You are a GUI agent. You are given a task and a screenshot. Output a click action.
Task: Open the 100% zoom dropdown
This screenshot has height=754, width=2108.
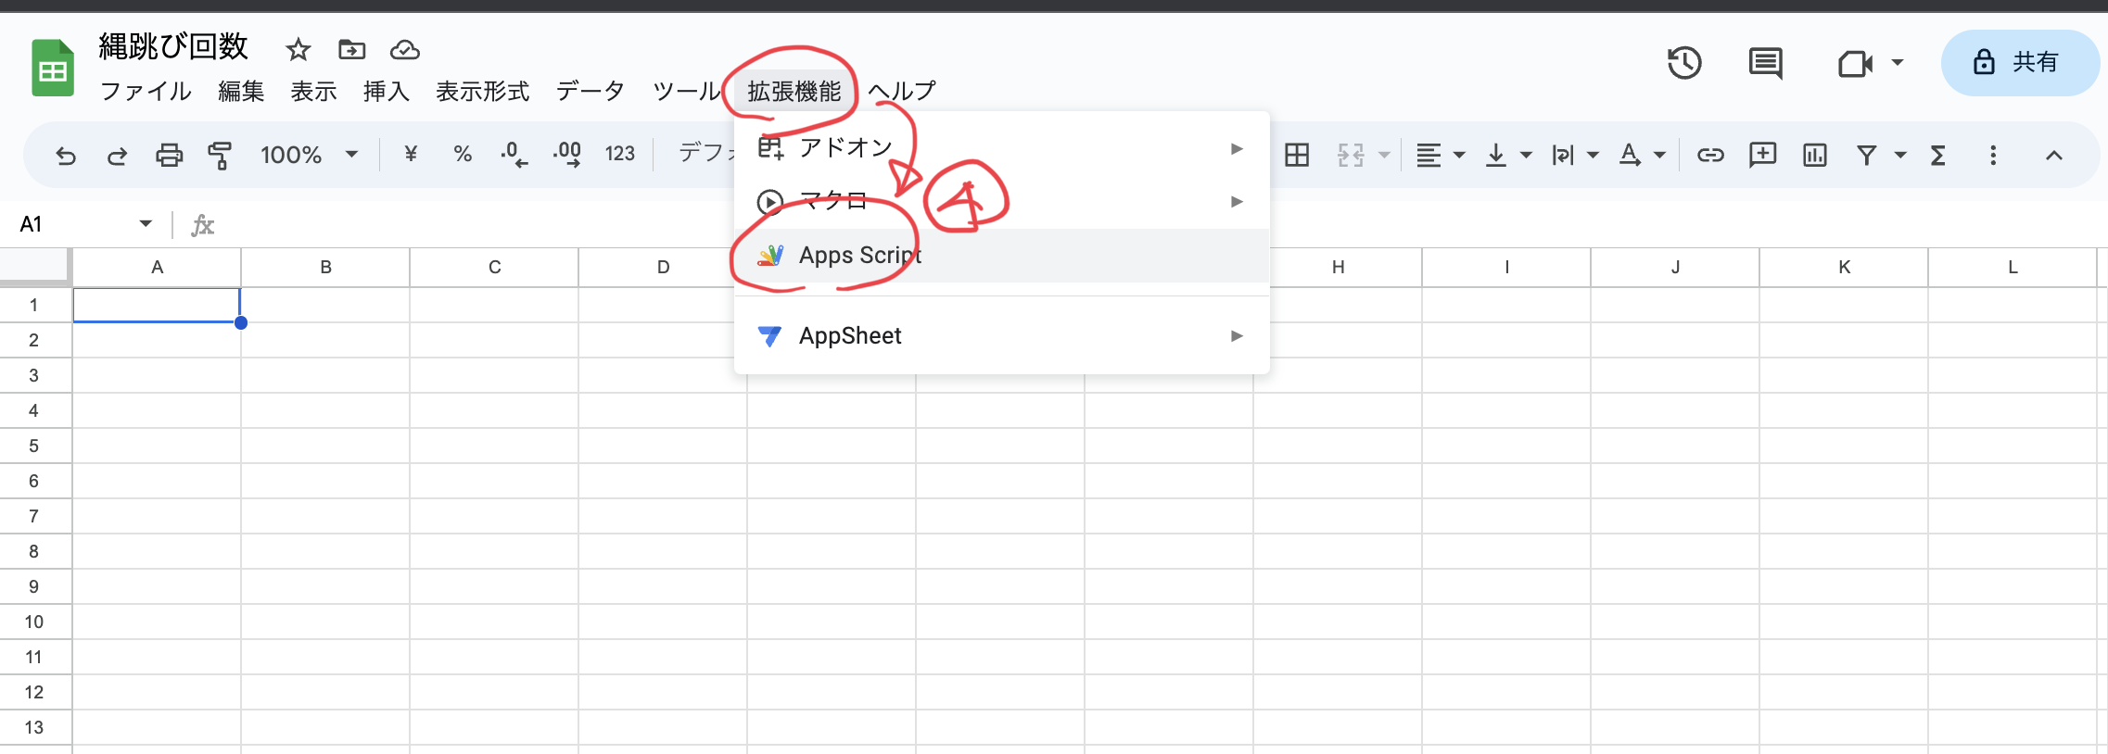click(x=309, y=155)
